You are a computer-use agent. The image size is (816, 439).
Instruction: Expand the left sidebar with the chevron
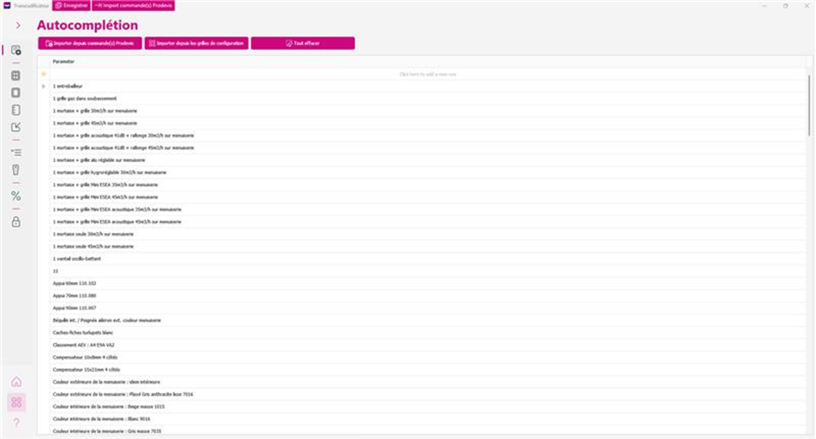point(16,25)
